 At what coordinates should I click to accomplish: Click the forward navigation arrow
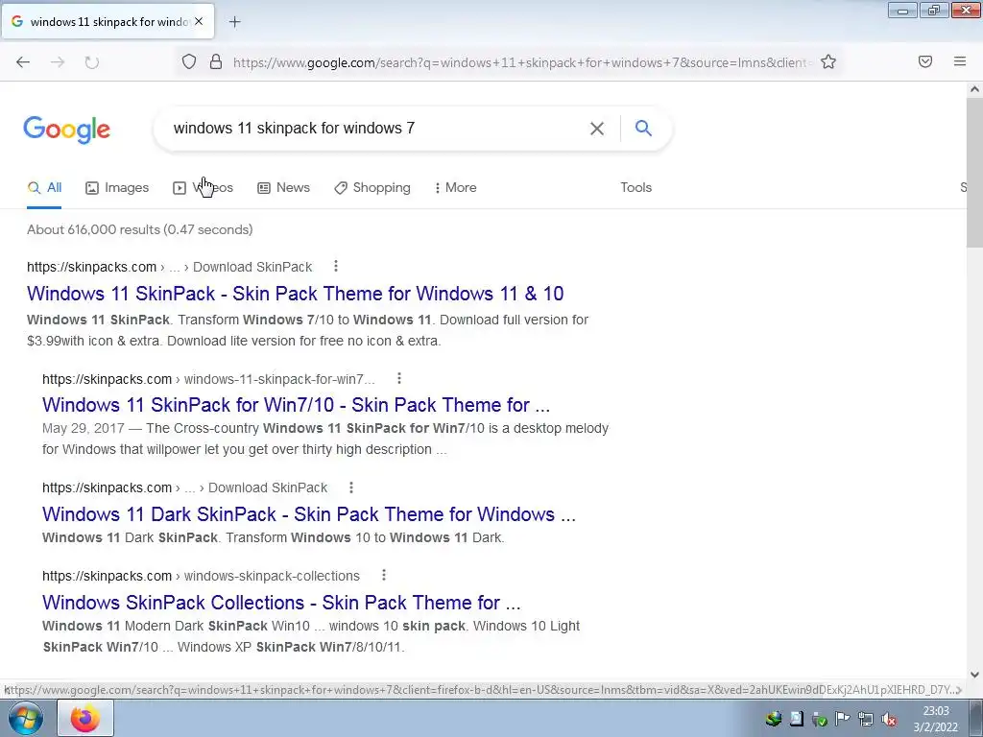pyautogui.click(x=58, y=62)
